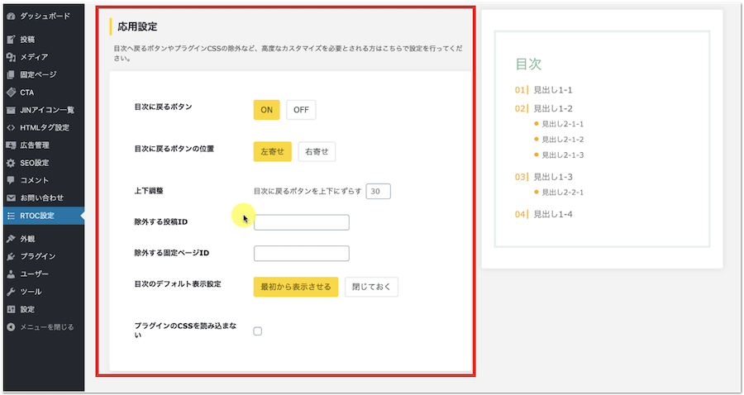Choose 最初から表示させる default display

295,287
